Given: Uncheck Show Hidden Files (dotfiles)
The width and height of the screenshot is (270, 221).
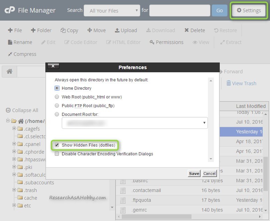Looking at the screenshot, I should [x=57, y=145].
